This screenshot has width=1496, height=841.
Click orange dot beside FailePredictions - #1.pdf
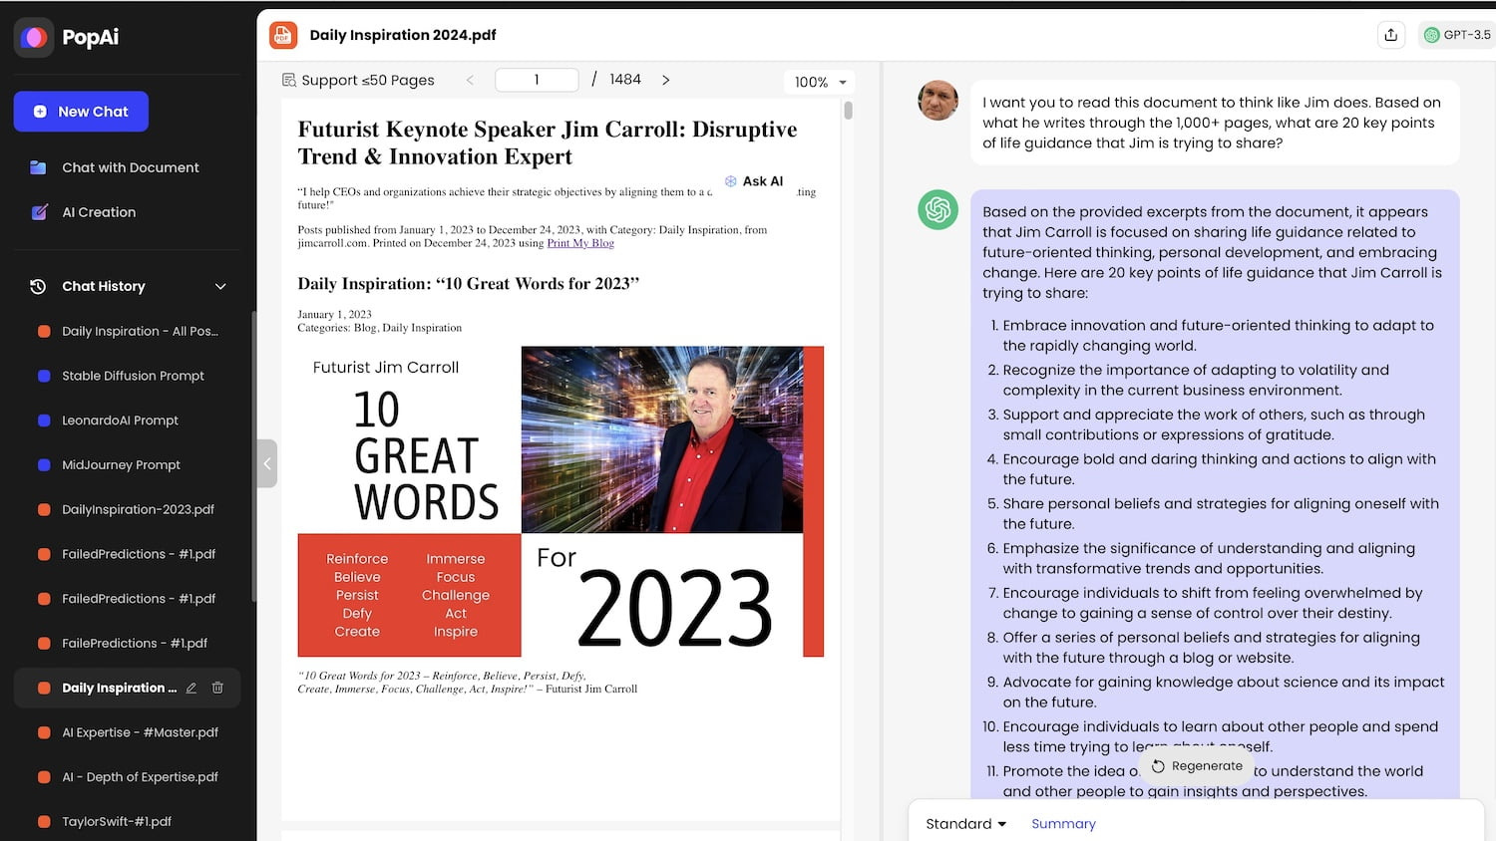click(44, 643)
